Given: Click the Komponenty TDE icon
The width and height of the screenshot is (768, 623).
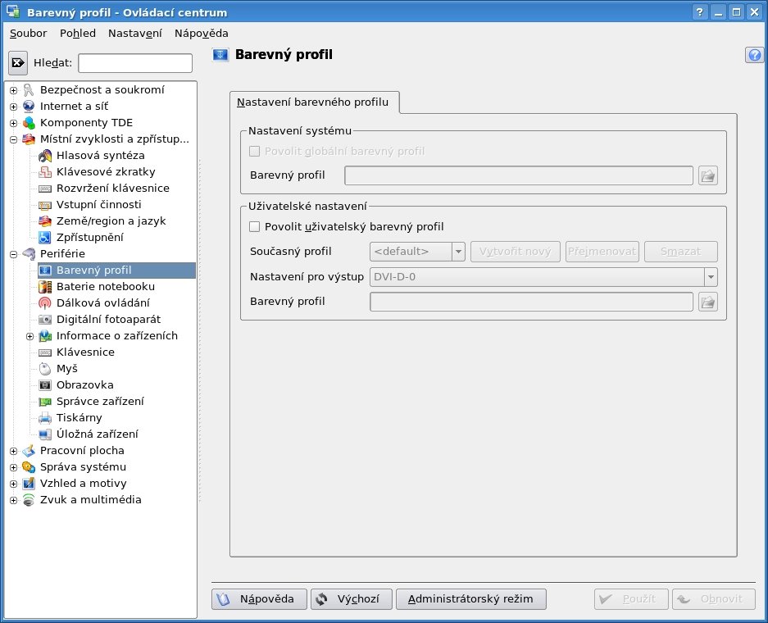Looking at the screenshot, I should pyautogui.click(x=29, y=122).
